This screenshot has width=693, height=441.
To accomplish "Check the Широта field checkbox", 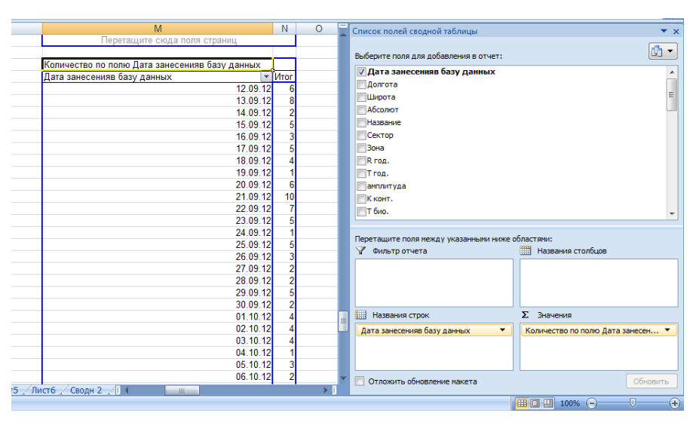I will 361,97.
